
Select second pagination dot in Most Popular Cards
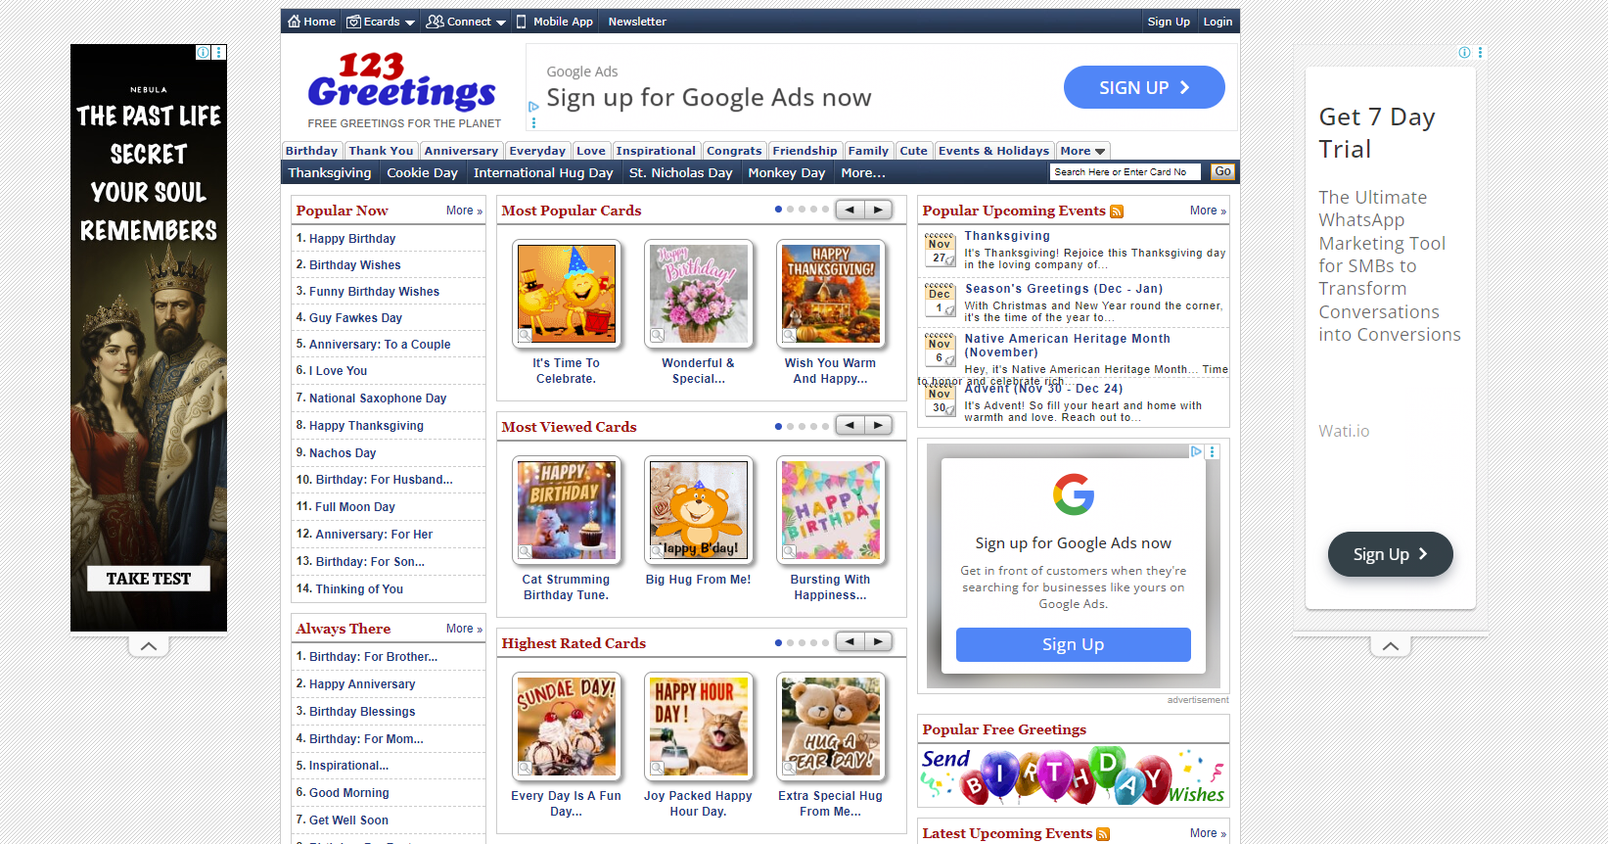(x=790, y=210)
